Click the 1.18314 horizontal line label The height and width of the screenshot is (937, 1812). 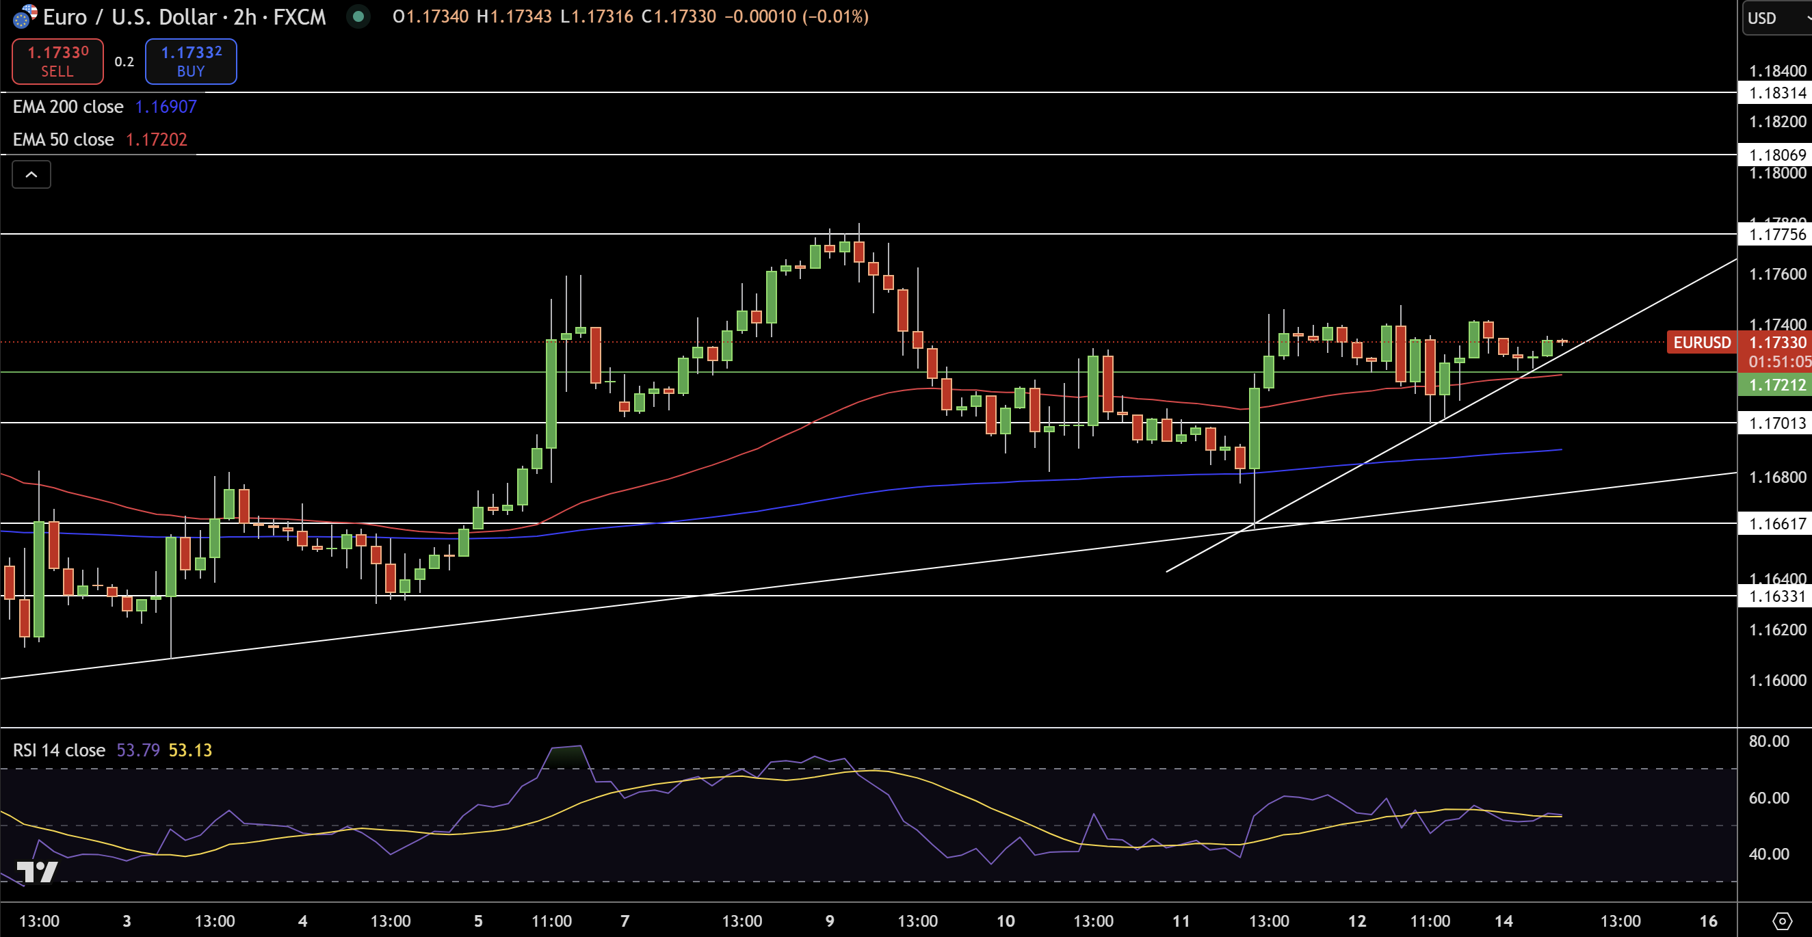(x=1777, y=93)
